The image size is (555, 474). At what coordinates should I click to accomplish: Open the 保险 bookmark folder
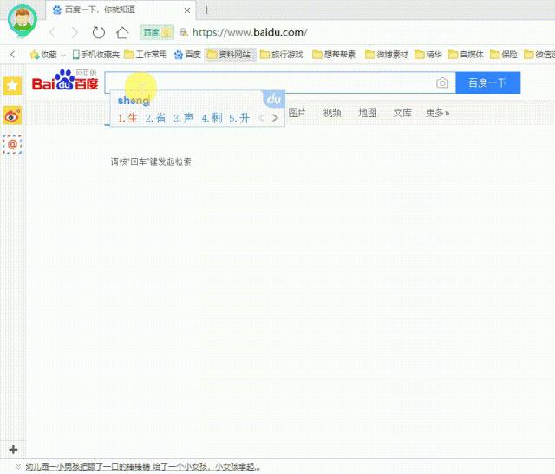click(504, 54)
